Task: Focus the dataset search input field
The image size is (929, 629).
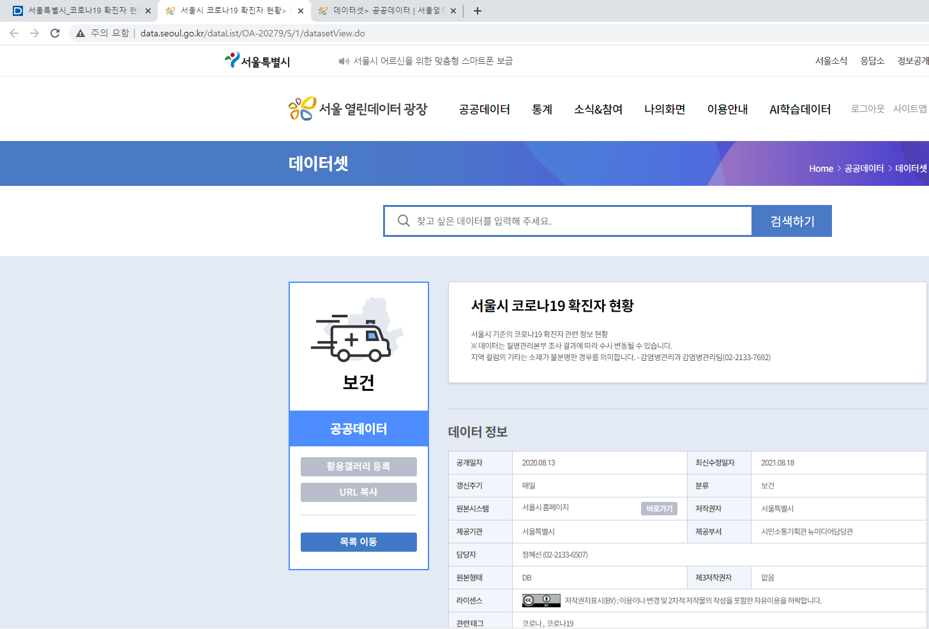Action: click(568, 221)
